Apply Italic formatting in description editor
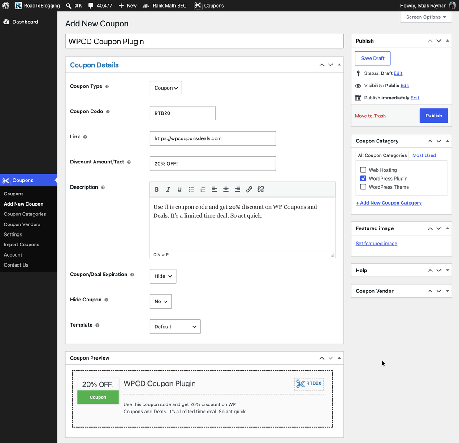459x443 pixels. [x=168, y=189]
